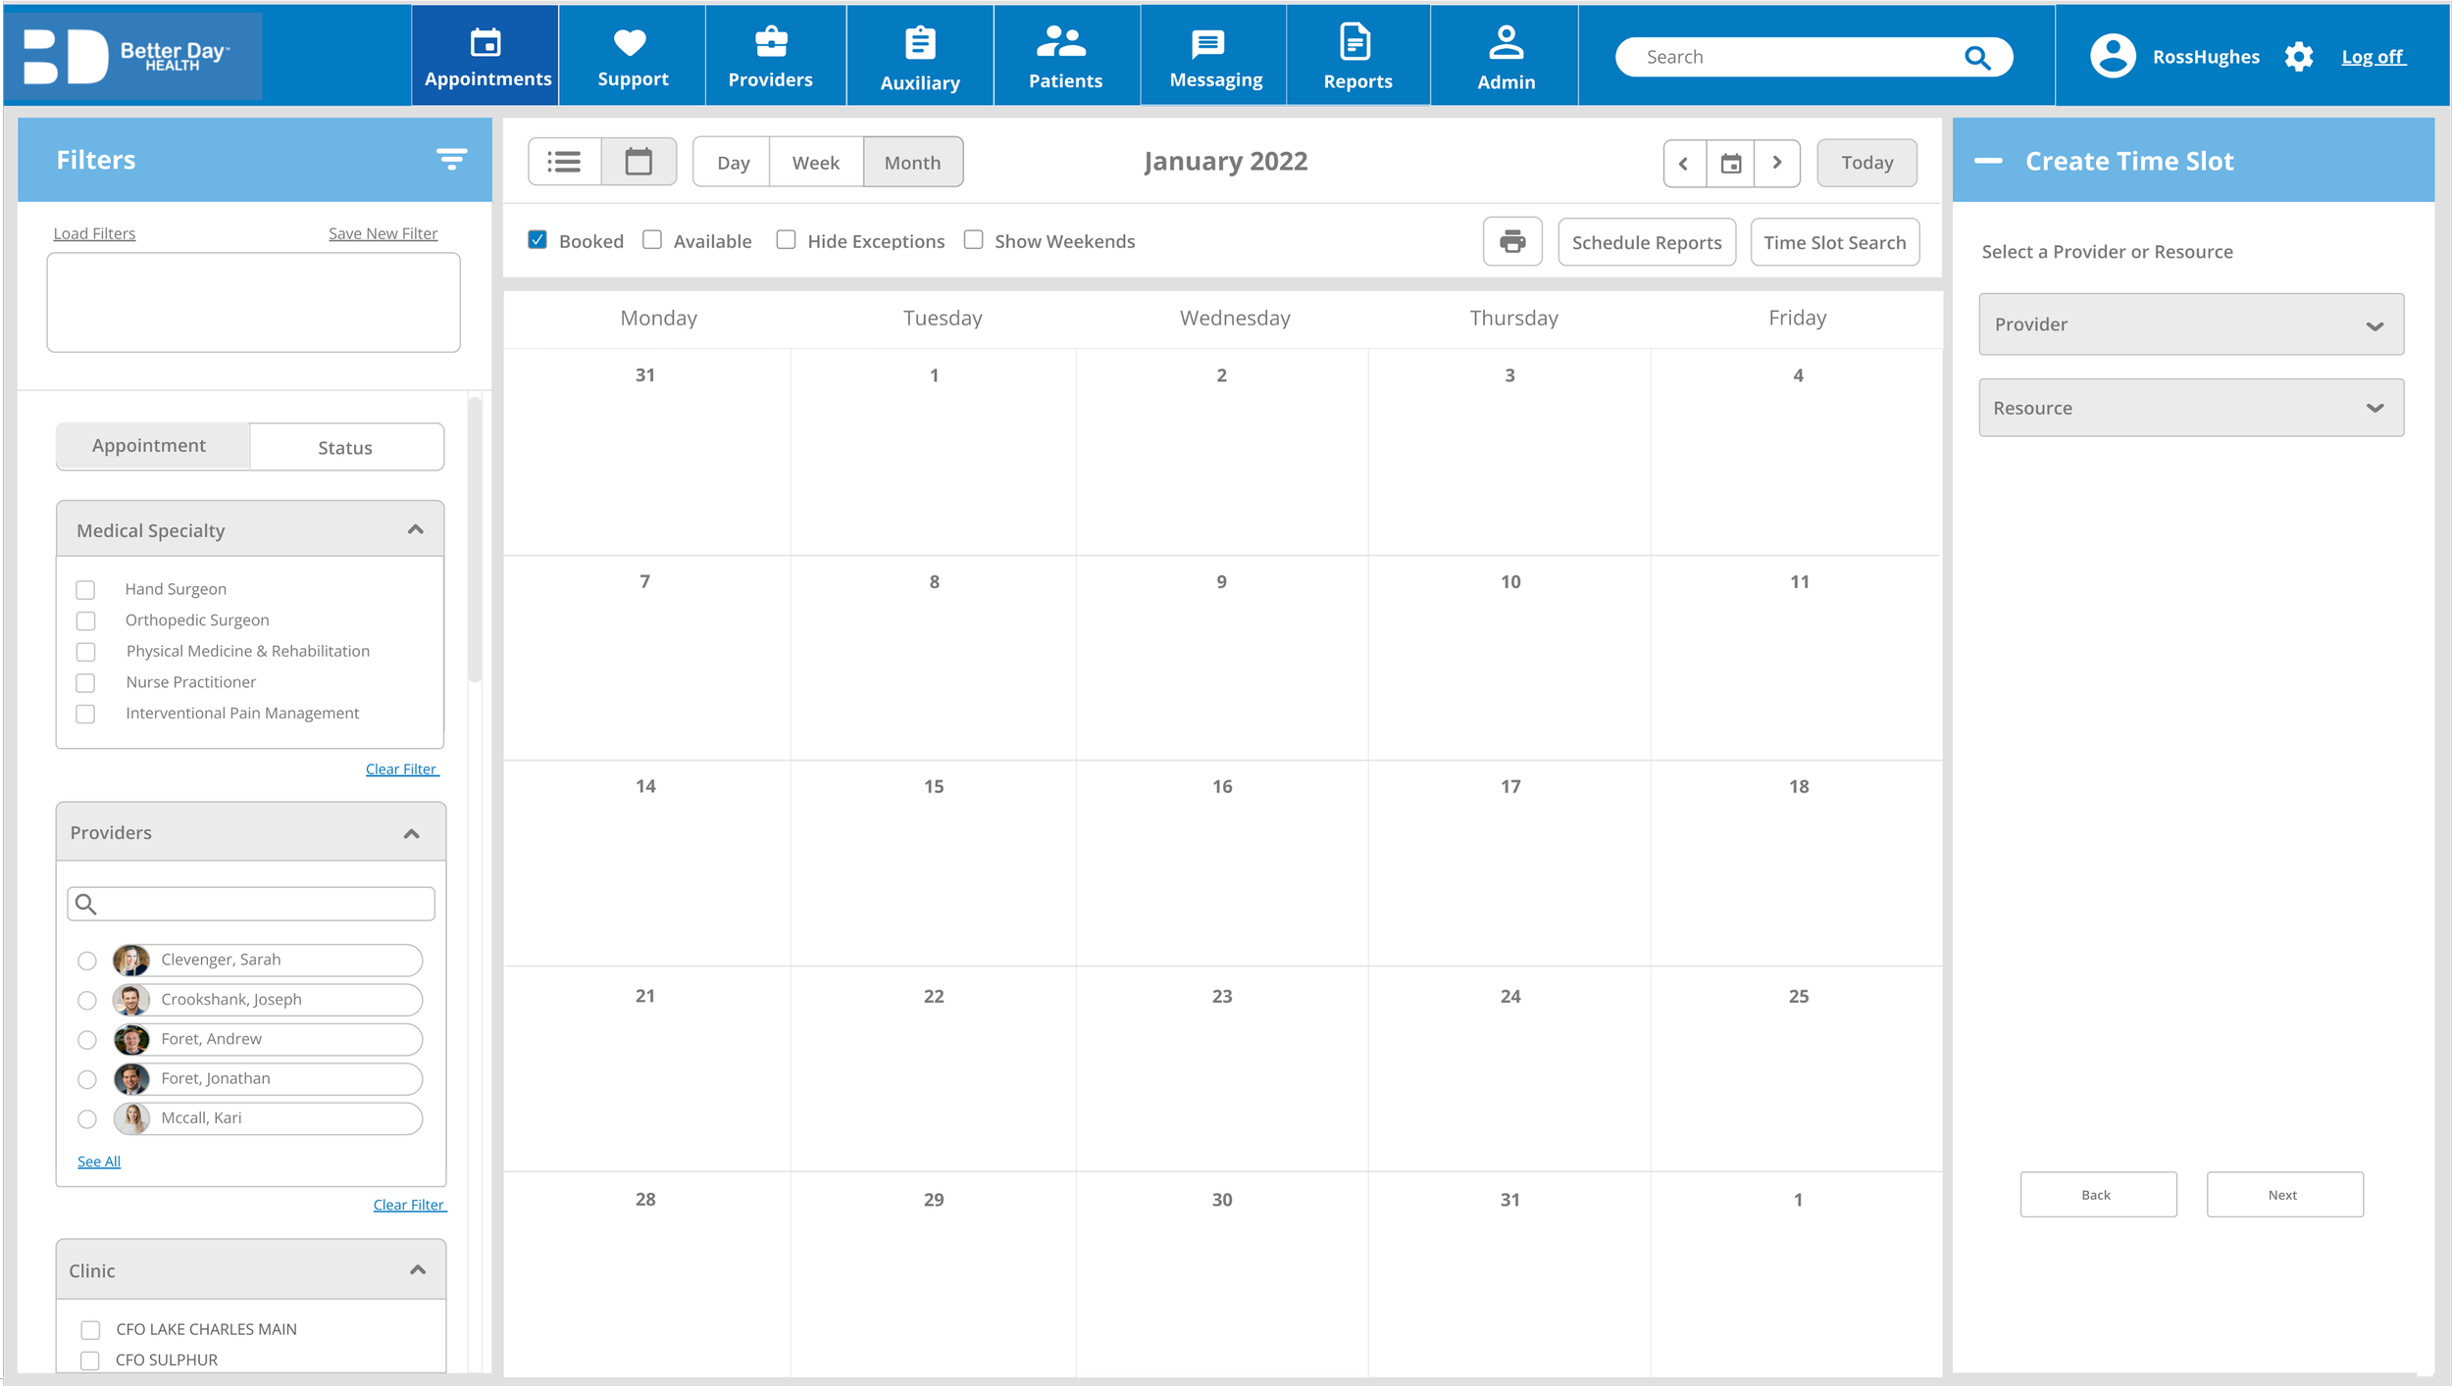Enable Show Weekends checkbox
The height and width of the screenshot is (1386, 2452).
(x=973, y=240)
